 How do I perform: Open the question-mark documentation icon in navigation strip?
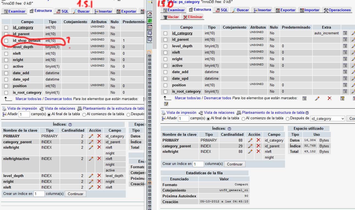click(x=150, y=33)
